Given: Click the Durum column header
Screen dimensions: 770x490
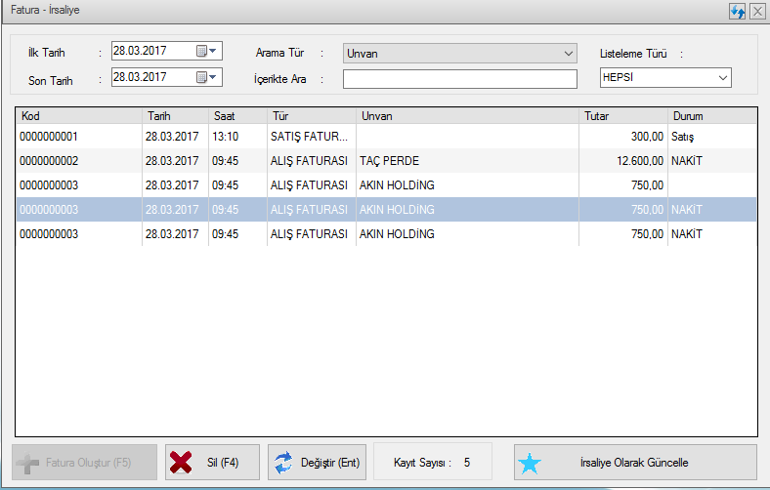Looking at the screenshot, I should pos(711,115).
